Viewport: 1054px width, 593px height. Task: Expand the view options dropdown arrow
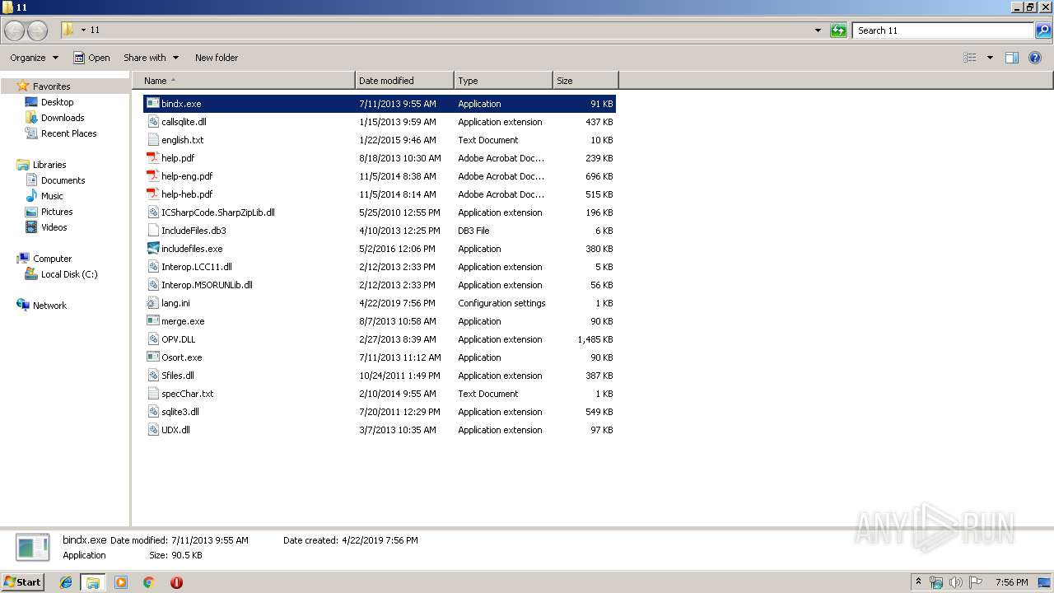[x=990, y=58]
